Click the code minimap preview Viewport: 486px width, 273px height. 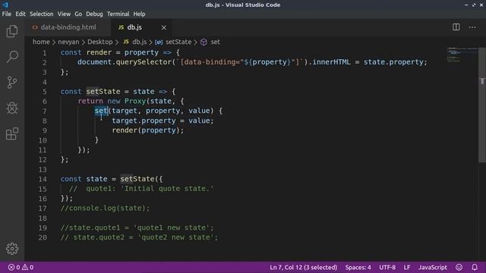point(462,55)
